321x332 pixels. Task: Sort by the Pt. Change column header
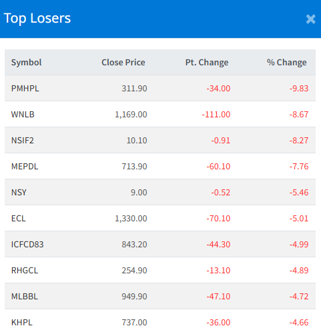click(207, 63)
